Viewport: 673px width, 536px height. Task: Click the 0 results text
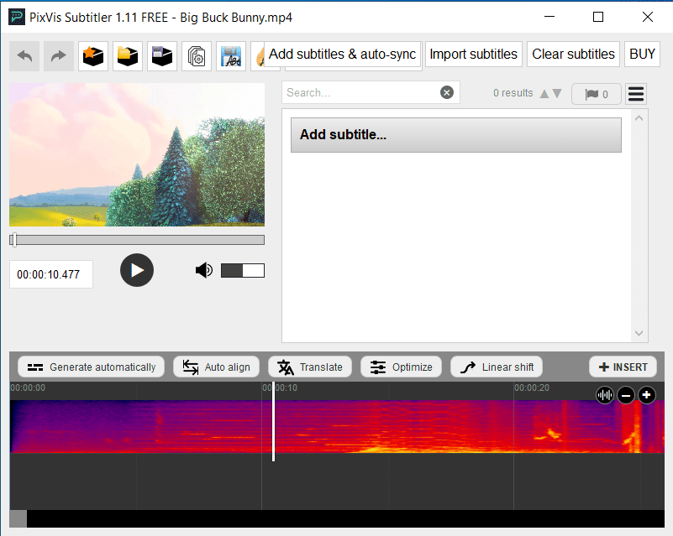tap(513, 93)
